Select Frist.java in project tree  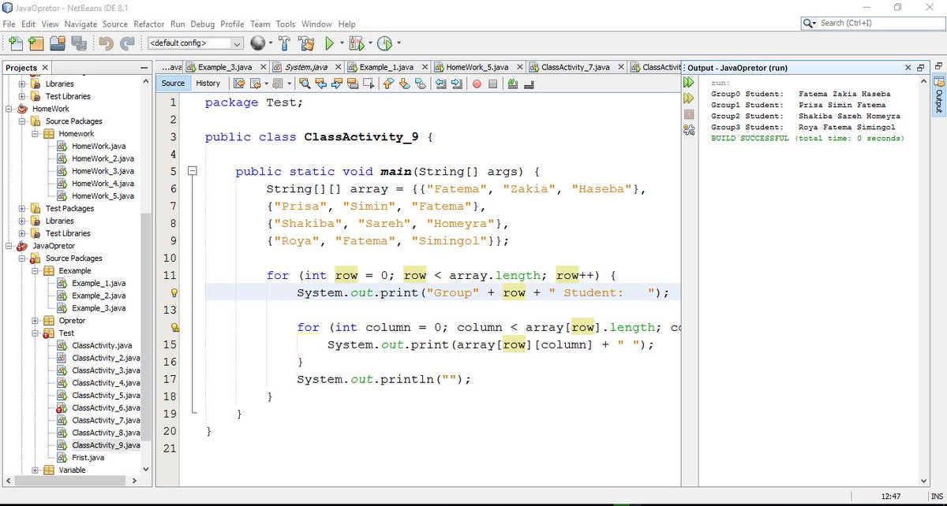click(88, 458)
